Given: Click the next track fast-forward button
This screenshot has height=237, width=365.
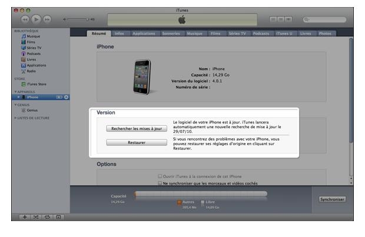Looking at the screenshot, I should pyautogui.click(x=47, y=19).
